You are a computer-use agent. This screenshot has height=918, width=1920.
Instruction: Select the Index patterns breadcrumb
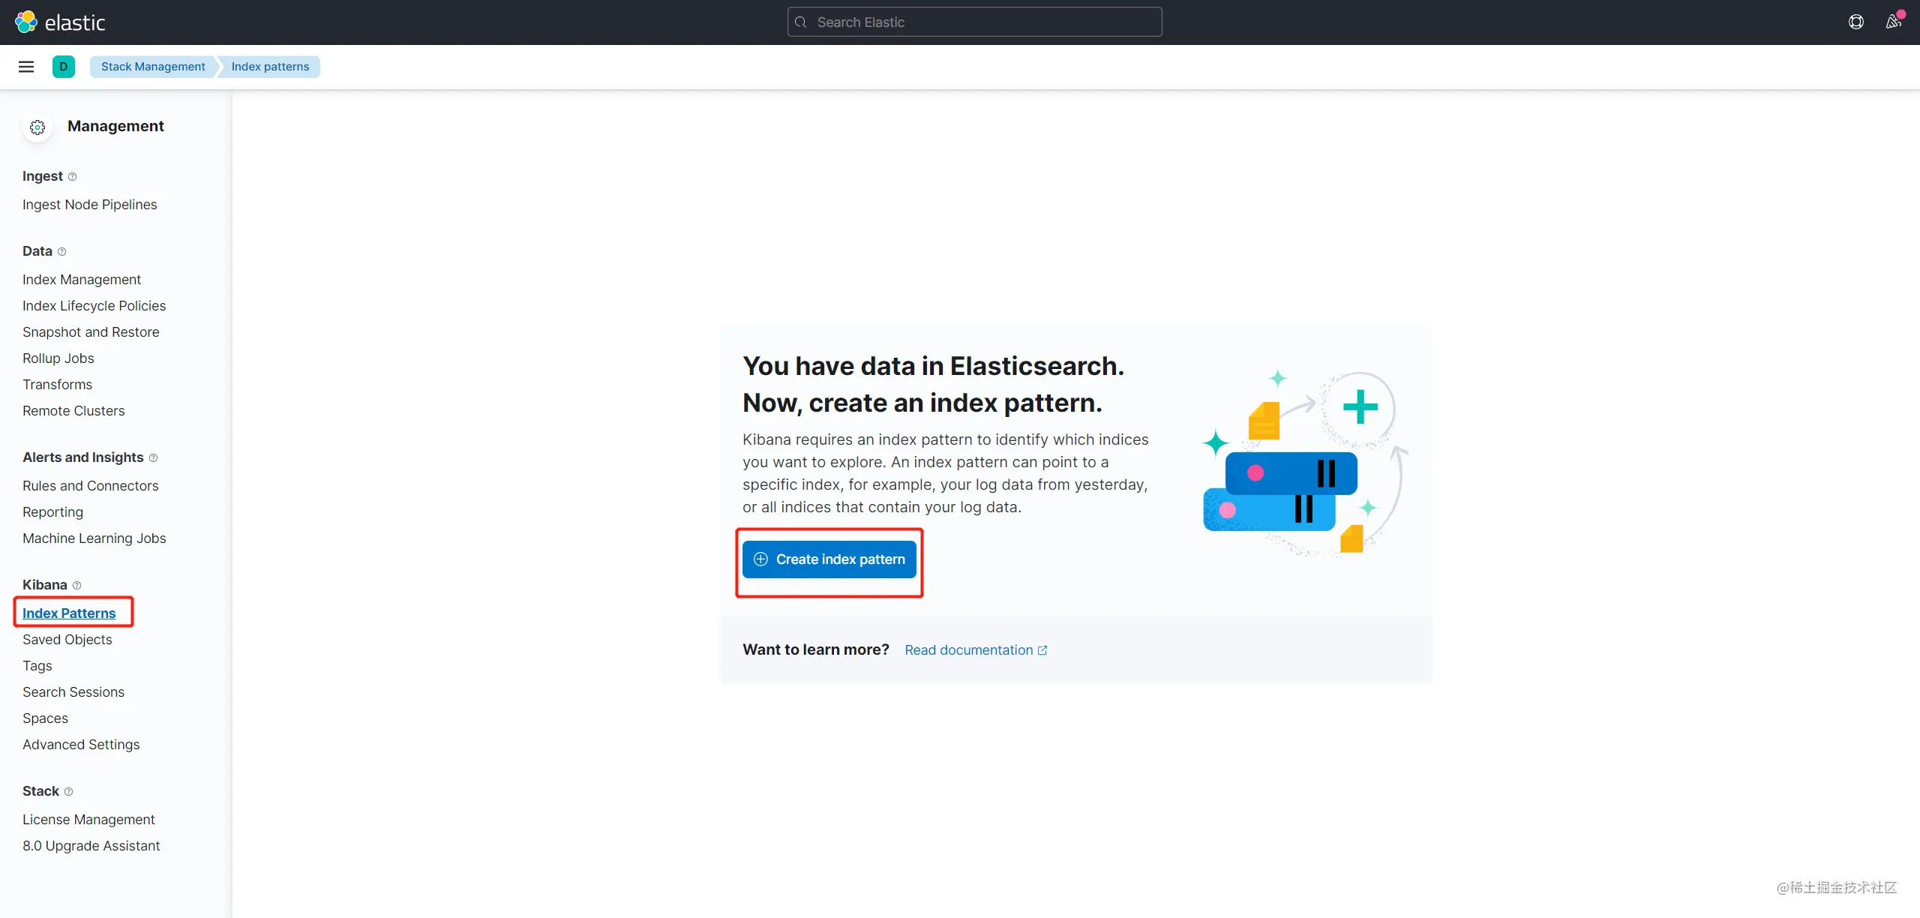[x=270, y=67]
